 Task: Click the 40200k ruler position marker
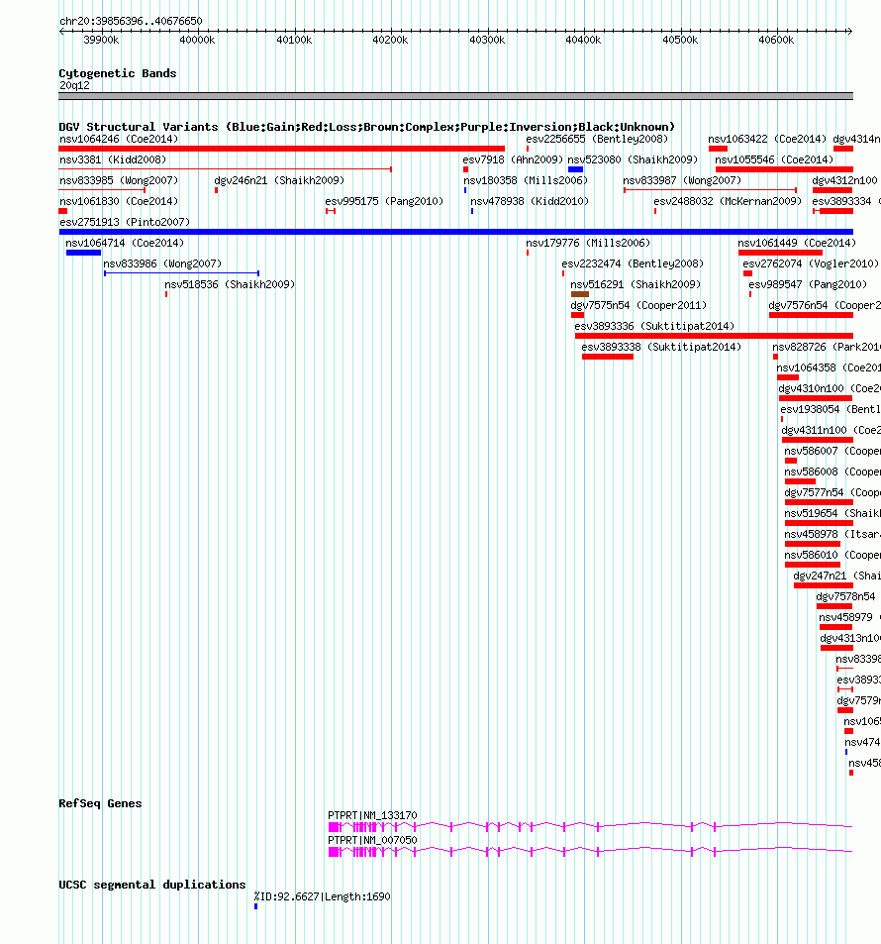point(390,40)
